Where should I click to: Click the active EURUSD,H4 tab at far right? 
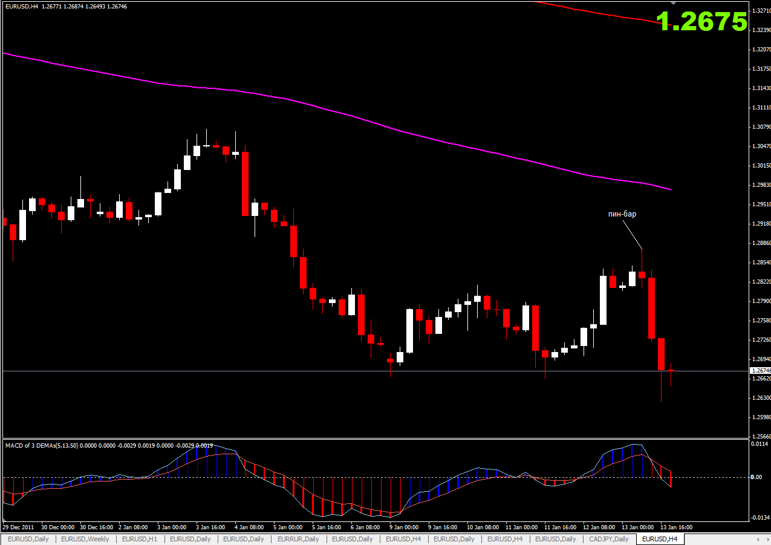pos(660,539)
